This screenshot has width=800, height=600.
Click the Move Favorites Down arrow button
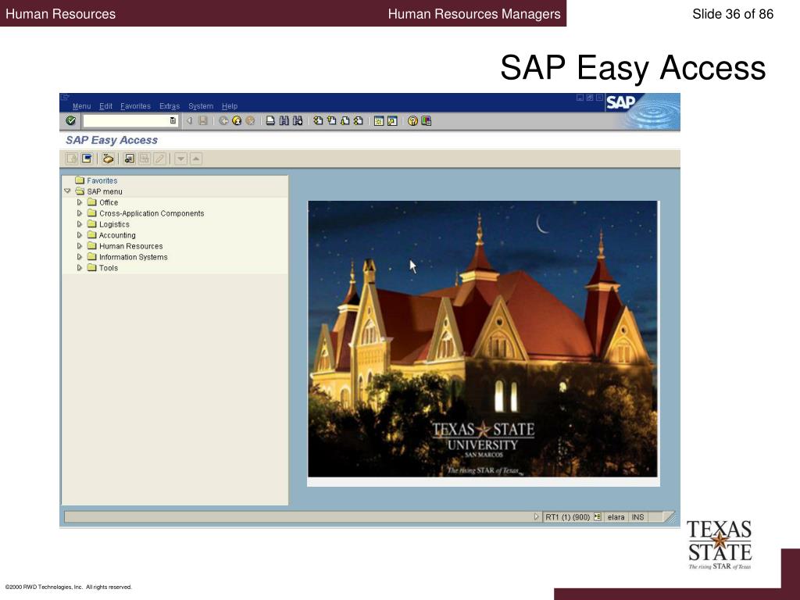click(180, 159)
